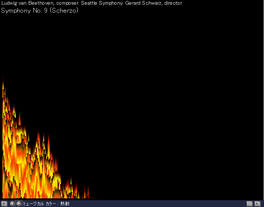Click the empty middle of the status bar
The width and height of the screenshot is (264, 207).
158,204
